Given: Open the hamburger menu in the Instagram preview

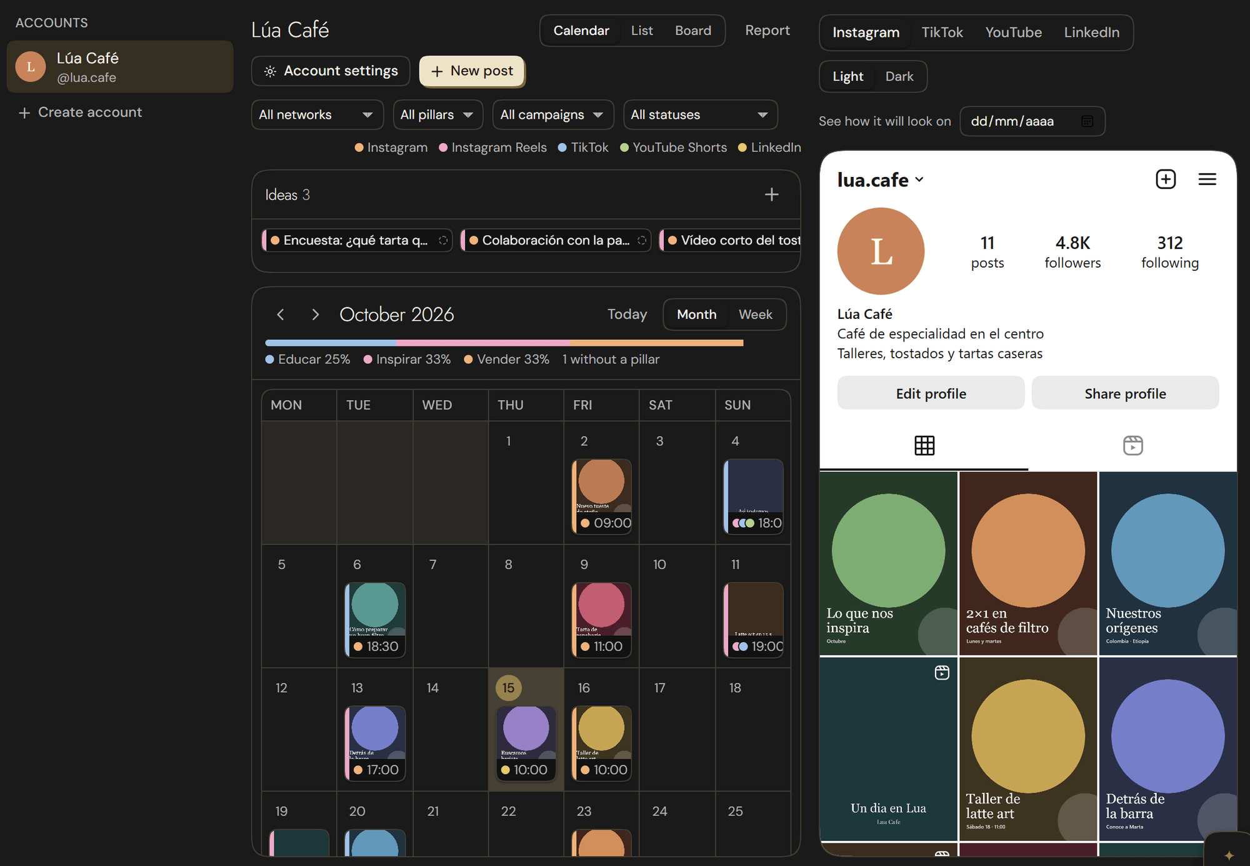Looking at the screenshot, I should tap(1207, 179).
